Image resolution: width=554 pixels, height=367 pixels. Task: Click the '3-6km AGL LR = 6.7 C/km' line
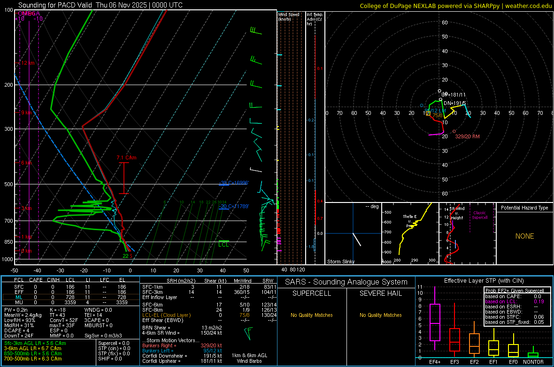pyautogui.click(x=32, y=348)
